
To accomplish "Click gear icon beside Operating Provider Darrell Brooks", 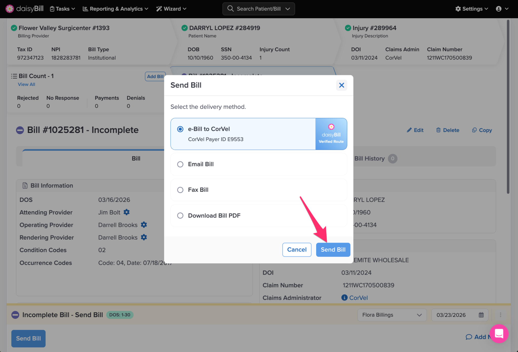I will (x=144, y=225).
